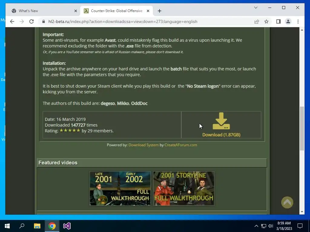Open the volume tray icon
310x232 pixels.
coord(271,226)
